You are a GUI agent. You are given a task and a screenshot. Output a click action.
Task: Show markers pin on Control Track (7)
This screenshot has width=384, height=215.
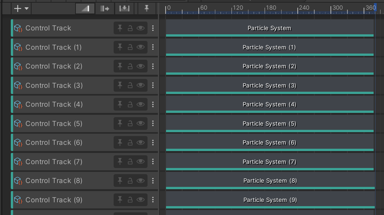point(120,161)
